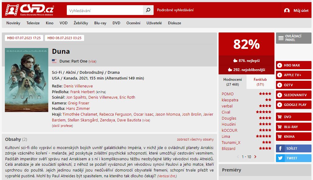Open Žebříčky menu item
313x180 pixels.
coord(81,23)
